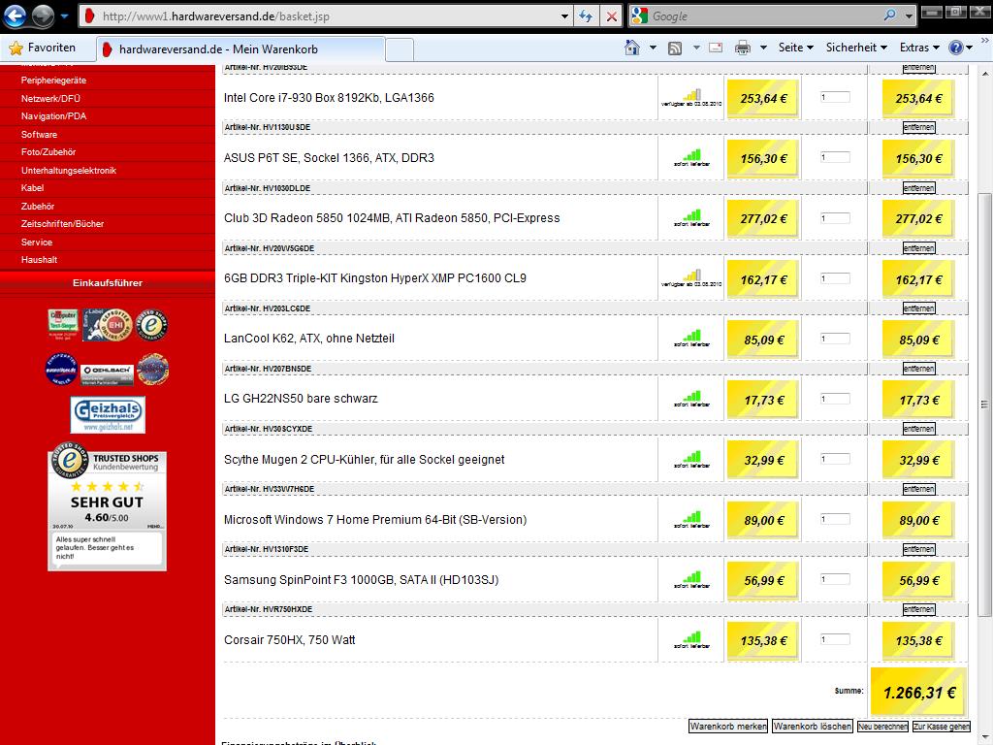
Task: Click the Einkaufsführer sidebar header
Action: 108,282
